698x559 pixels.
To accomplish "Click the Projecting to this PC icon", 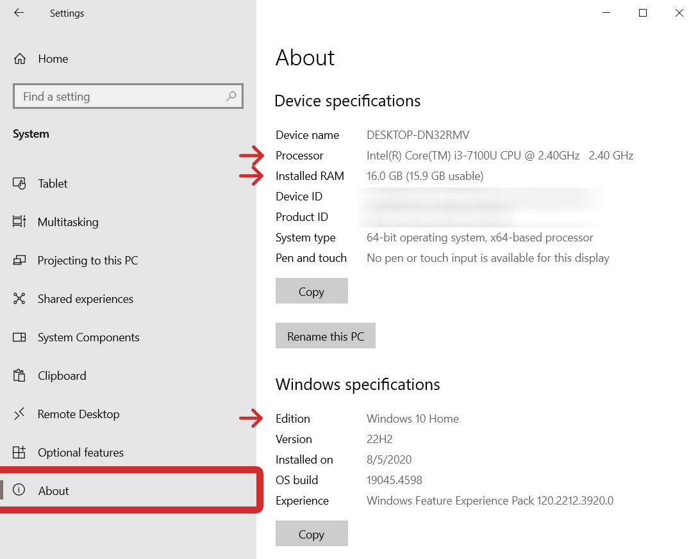I will [x=19, y=261].
